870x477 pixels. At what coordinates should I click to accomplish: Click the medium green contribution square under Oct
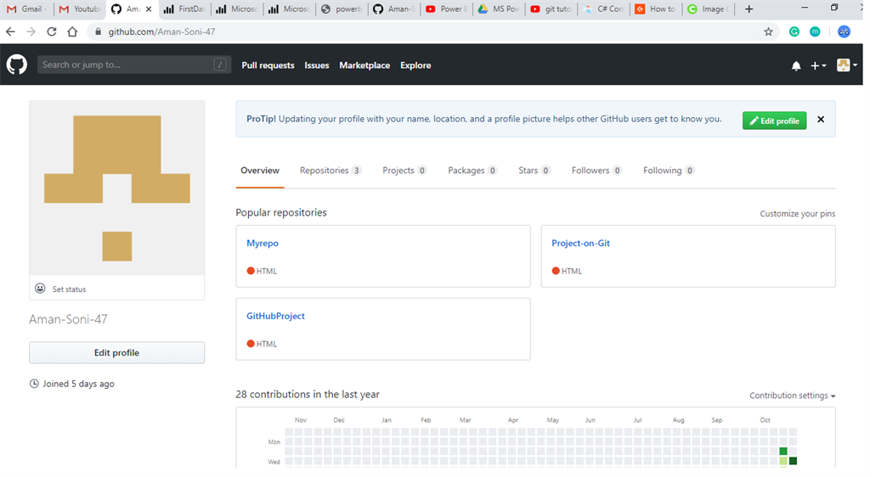click(x=782, y=451)
